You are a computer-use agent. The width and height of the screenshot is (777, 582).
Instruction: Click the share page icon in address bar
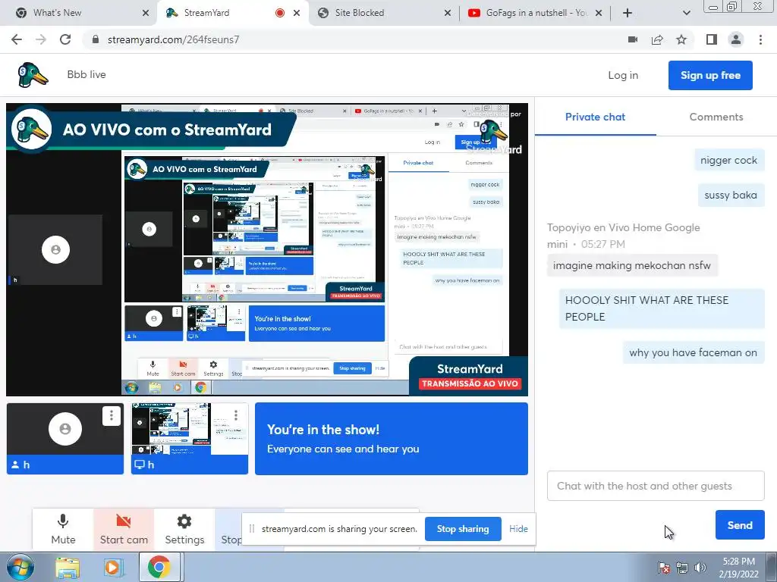(x=657, y=39)
